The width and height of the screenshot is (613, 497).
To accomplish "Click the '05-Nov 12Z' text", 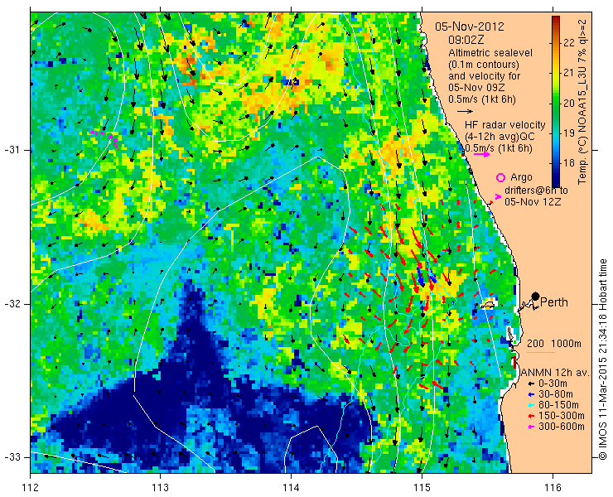I will [x=533, y=202].
